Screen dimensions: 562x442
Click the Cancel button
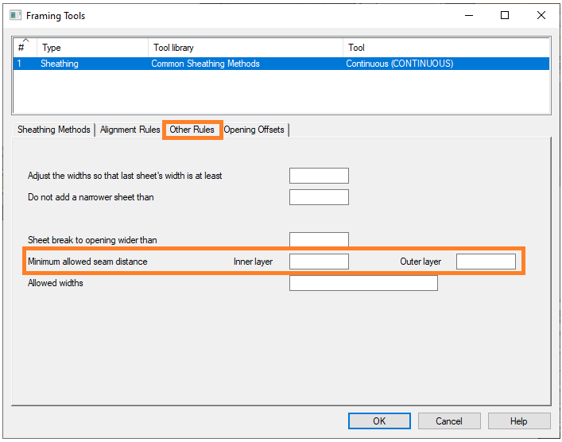click(x=449, y=421)
